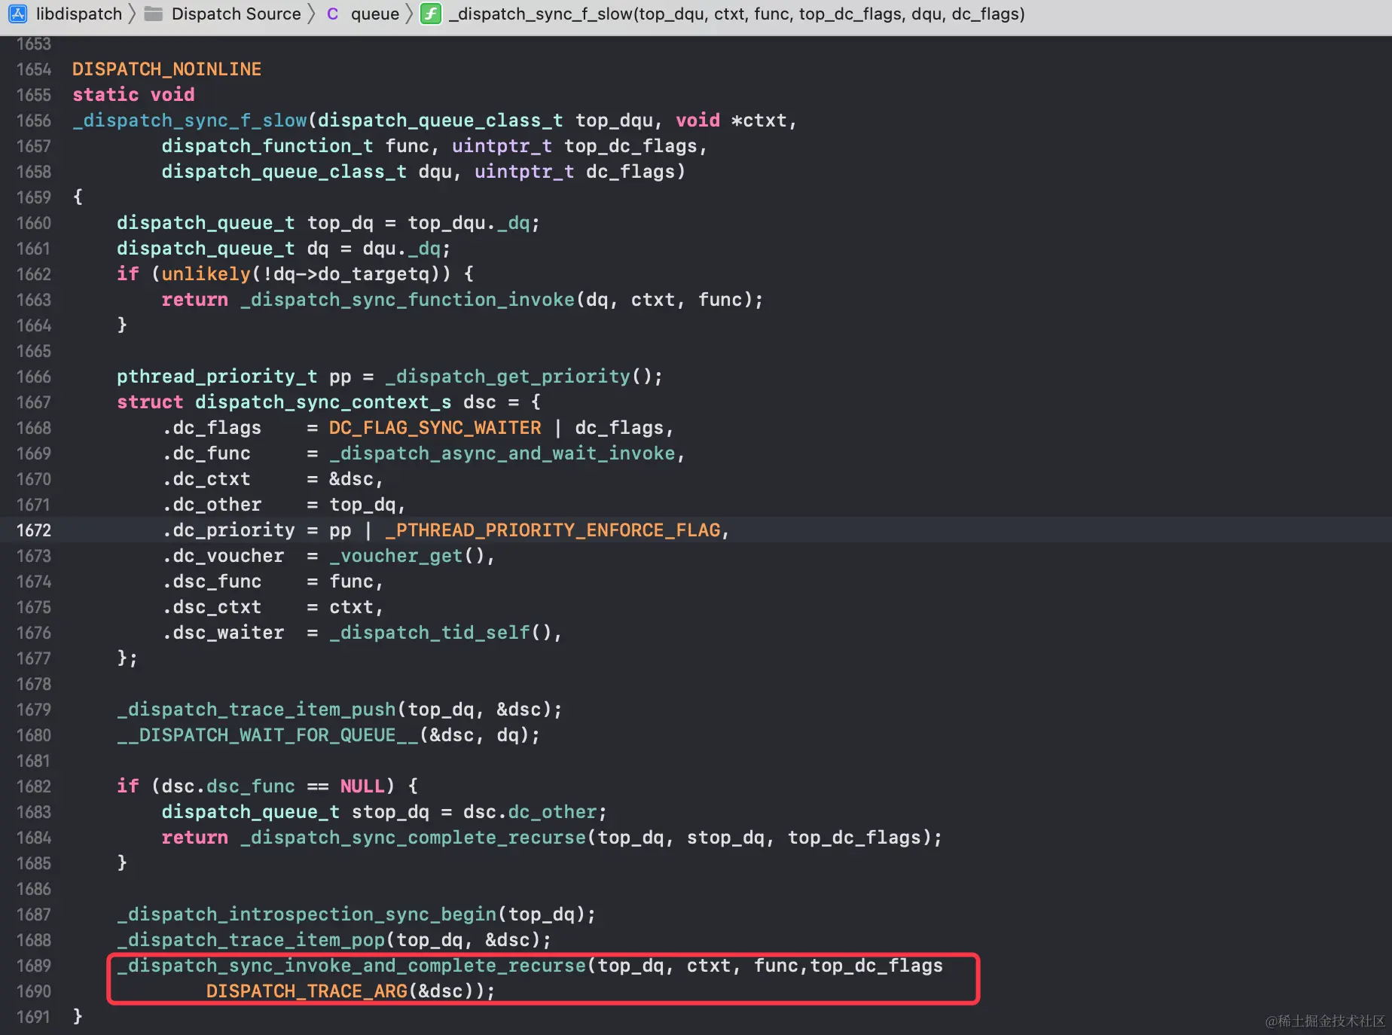
Task: Click dispatch_sync_context_s struct name
Action: pyautogui.click(x=323, y=402)
